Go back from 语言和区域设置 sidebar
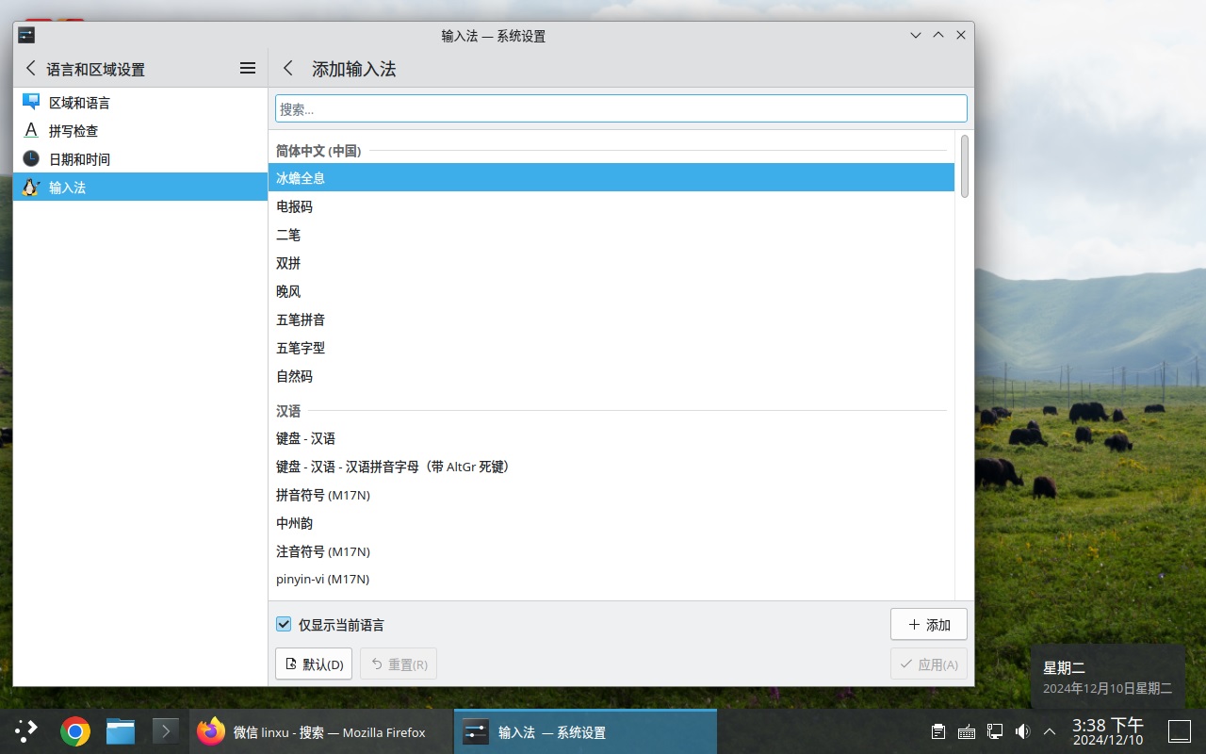This screenshot has height=754, width=1206. pyautogui.click(x=31, y=69)
